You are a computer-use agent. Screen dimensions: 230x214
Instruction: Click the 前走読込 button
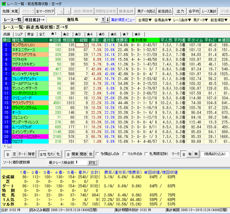pyautogui.click(x=165, y=11)
